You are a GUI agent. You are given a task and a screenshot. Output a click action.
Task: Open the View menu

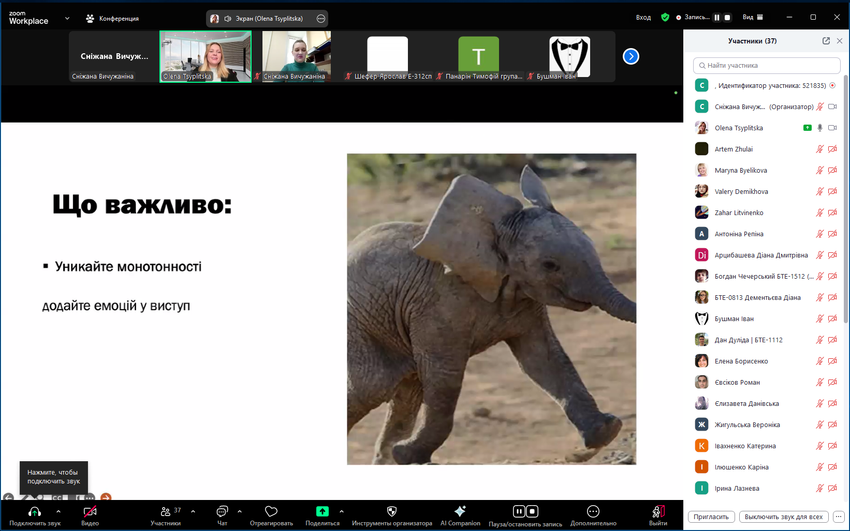point(753,17)
